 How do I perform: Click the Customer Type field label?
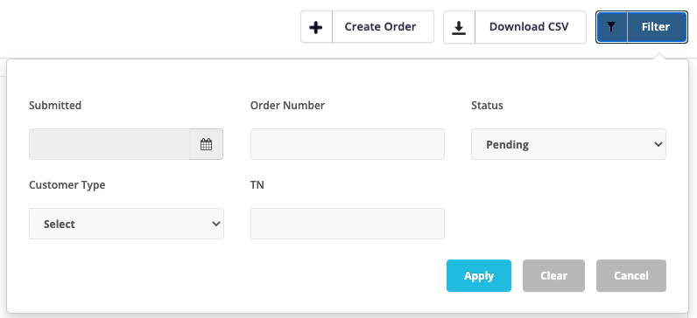[x=67, y=184]
